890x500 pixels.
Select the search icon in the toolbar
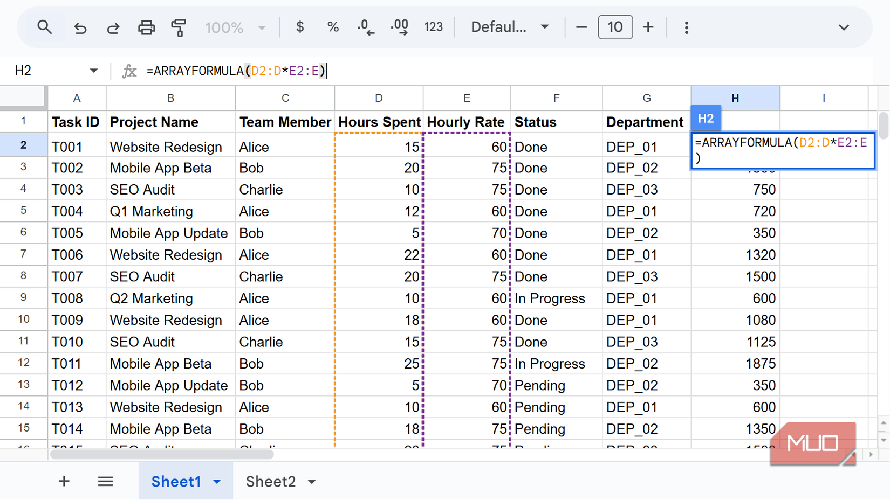coord(45,27)
